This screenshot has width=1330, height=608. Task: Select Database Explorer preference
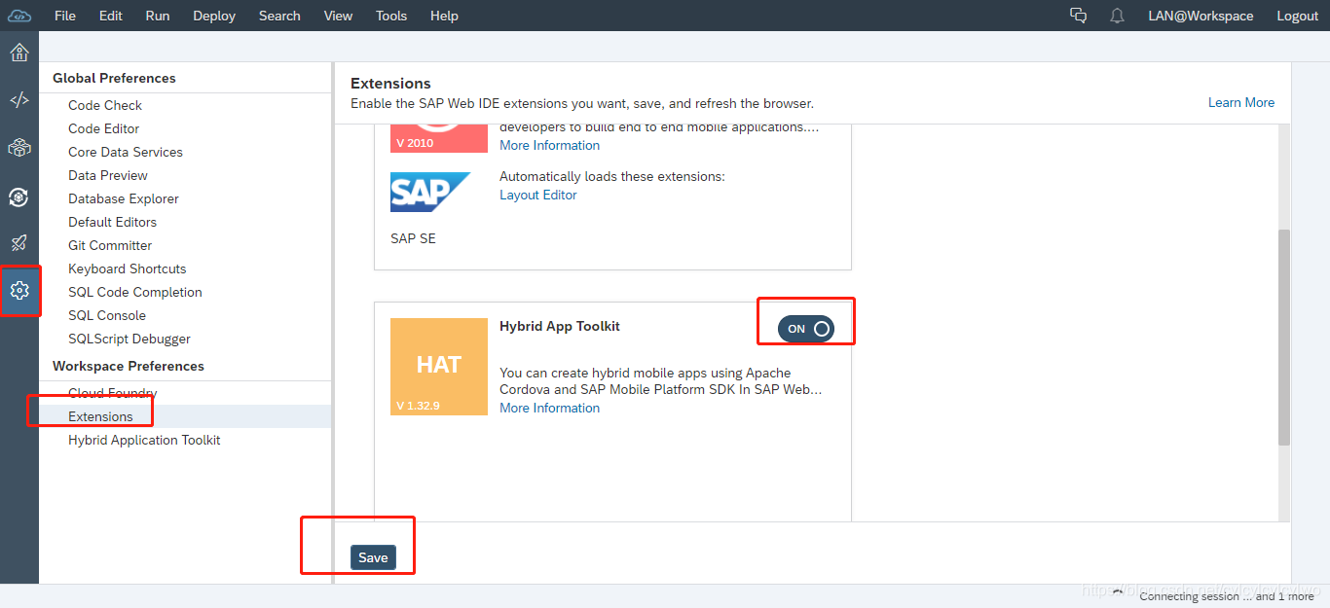click(124, 198)
